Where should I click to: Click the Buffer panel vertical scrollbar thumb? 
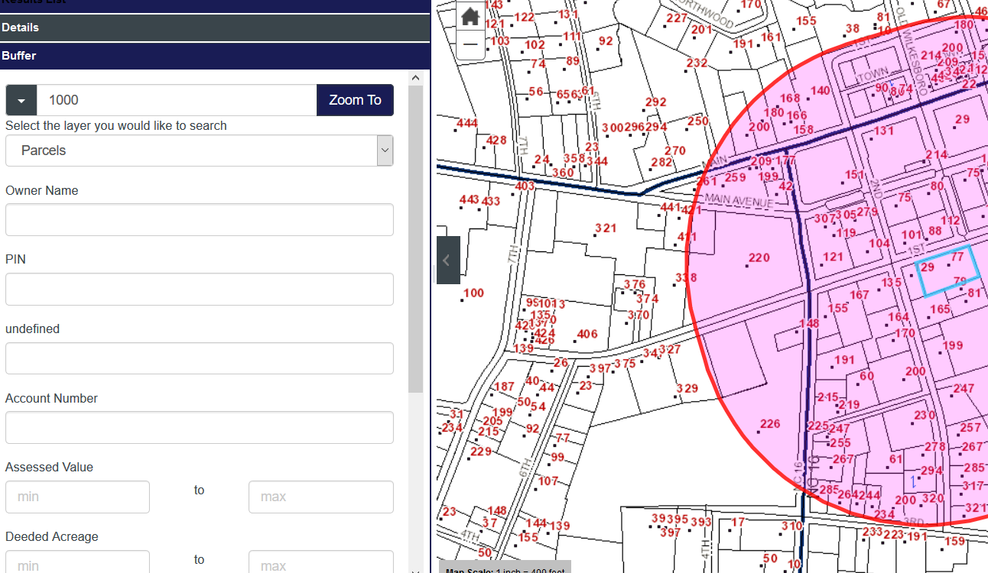point(415,237)
